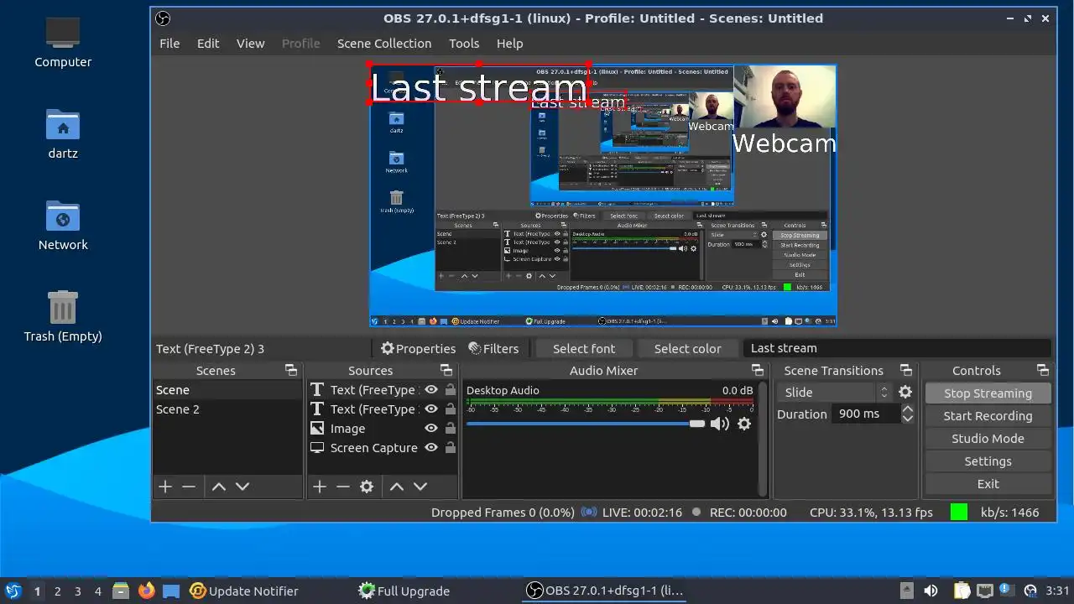Viewport: 1074px width, 604px height.
Task: Click the OBS logo in the title bar
Action: (x=164, y=18)
